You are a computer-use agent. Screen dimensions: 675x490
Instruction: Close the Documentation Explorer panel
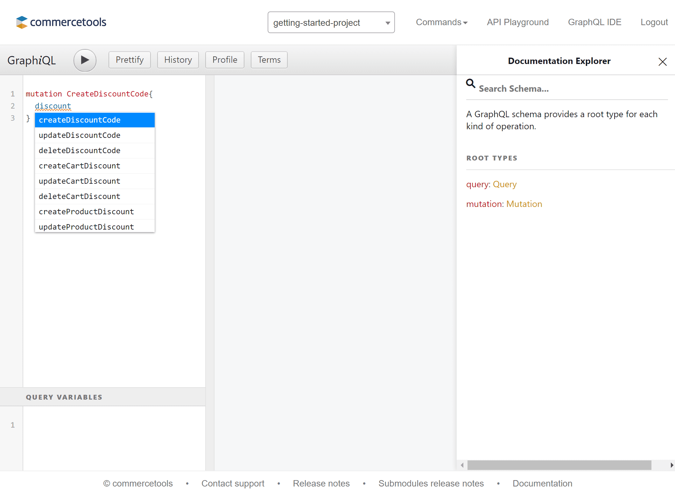[662, 61]
